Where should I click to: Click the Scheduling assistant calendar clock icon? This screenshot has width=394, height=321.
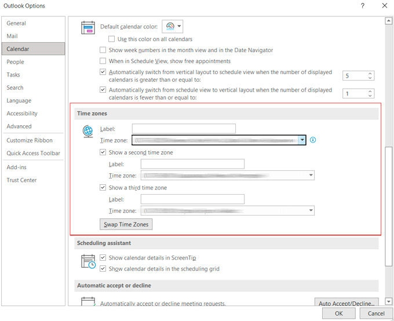pos(88,261)
